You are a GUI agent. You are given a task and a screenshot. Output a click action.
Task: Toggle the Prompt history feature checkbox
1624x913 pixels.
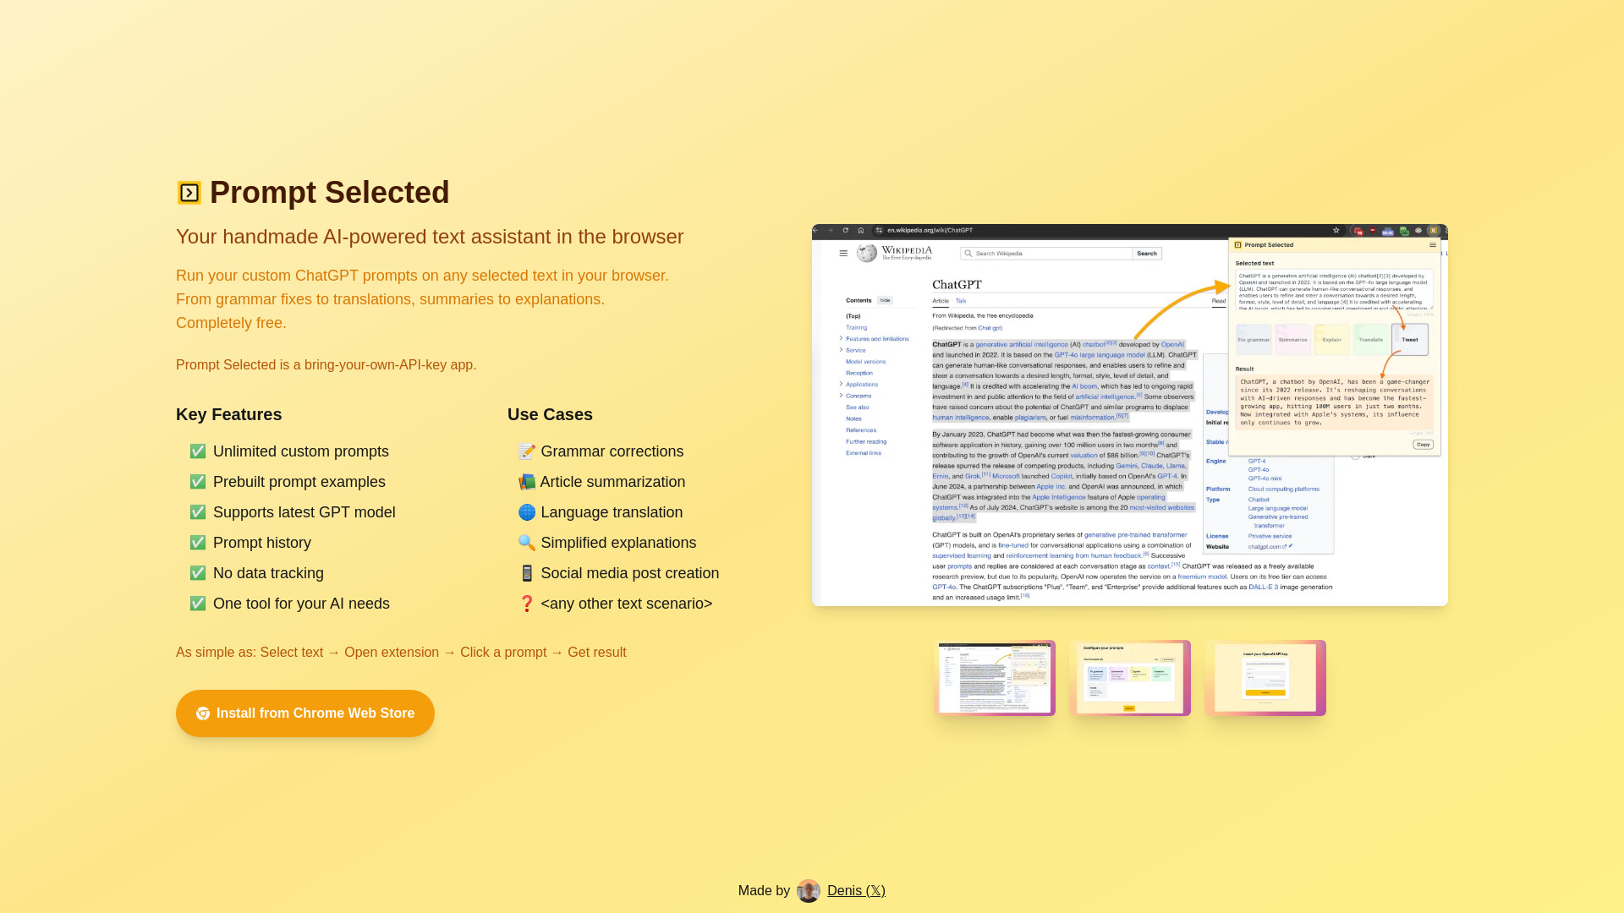point(197,542)
